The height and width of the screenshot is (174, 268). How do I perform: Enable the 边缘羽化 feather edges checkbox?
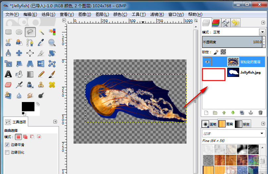tap(7, 152)
